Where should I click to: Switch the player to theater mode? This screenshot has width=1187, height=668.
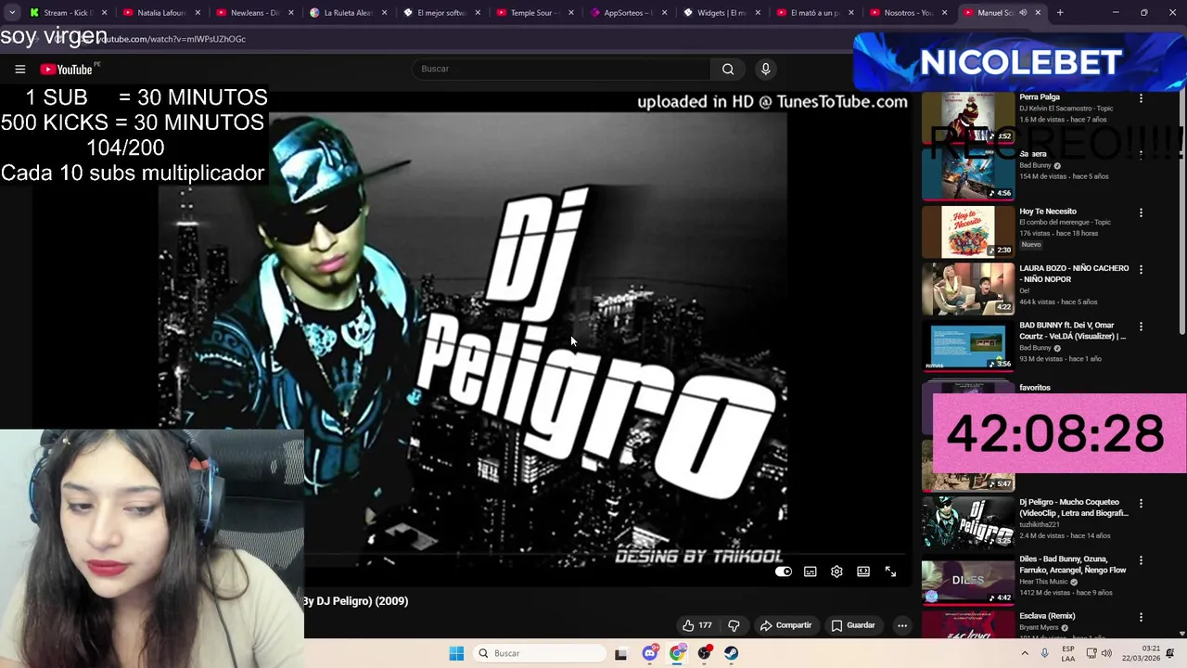pyautogui.click(x=863, y=572)
